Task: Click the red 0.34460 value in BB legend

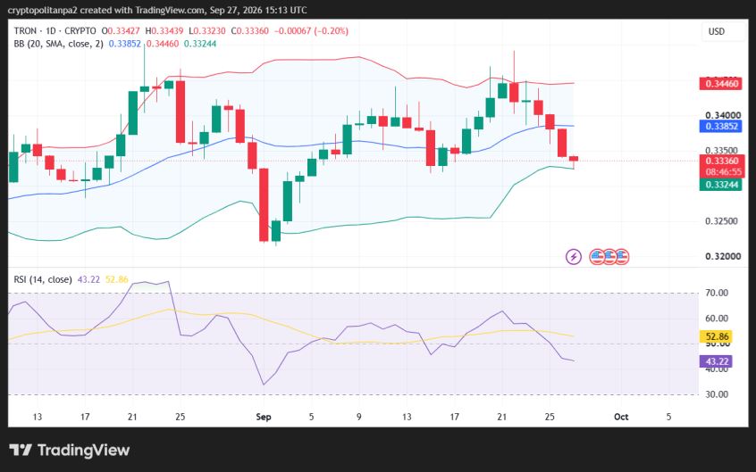Action: point(163,44)
